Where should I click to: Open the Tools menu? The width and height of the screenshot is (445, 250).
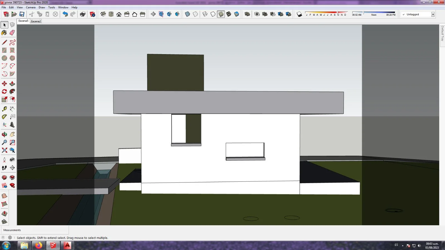(x=51, y=7)
